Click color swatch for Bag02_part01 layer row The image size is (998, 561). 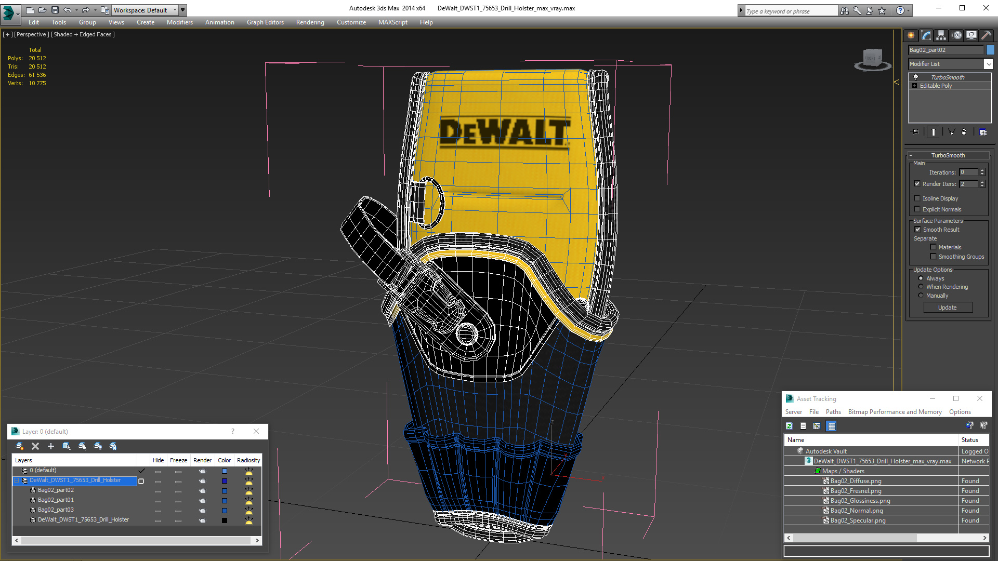pyautogui.click(x=225, y=501)
